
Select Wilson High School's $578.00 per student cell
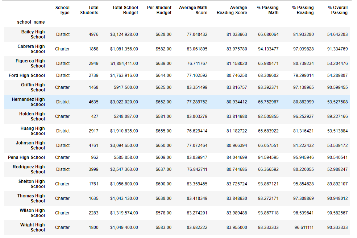click(x=163, y=213)
